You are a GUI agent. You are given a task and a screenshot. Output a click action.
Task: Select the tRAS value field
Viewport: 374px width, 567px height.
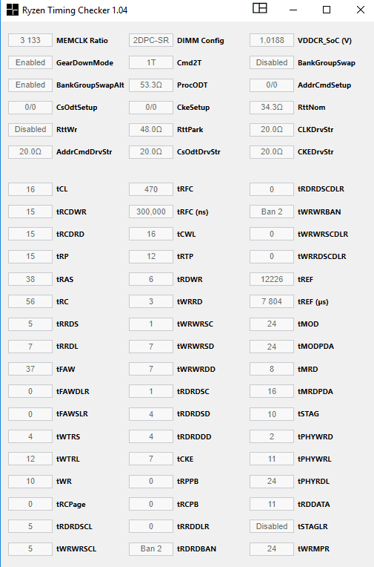point(30,279)
